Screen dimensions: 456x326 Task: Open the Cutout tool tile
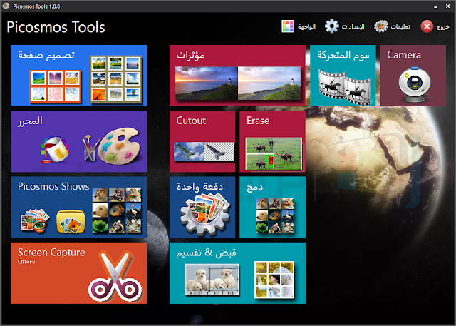point(202,141)
